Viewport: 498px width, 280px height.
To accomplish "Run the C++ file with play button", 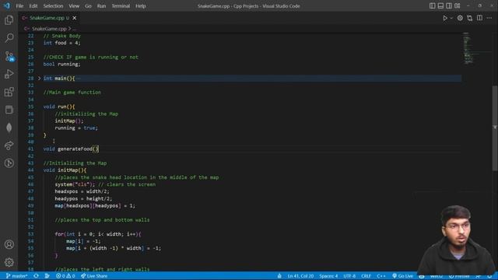I will tap(445, 18).
